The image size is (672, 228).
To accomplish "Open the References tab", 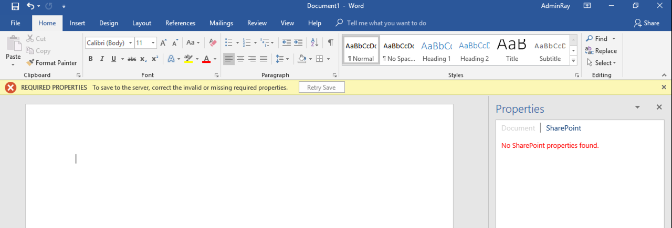I will (180, 23).
